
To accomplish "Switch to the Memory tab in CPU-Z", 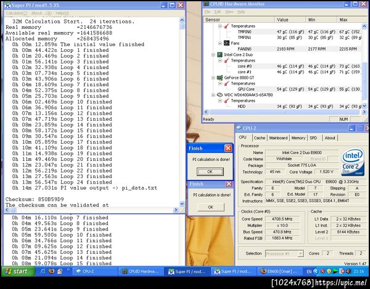I will [x=298, y=138].
